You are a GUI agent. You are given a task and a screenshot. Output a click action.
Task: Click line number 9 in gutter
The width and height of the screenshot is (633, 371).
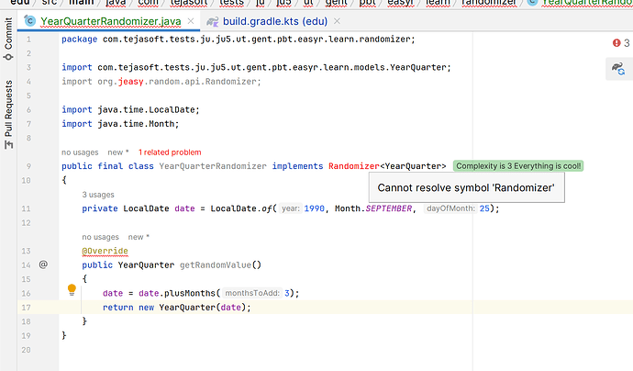pos(28,166)
